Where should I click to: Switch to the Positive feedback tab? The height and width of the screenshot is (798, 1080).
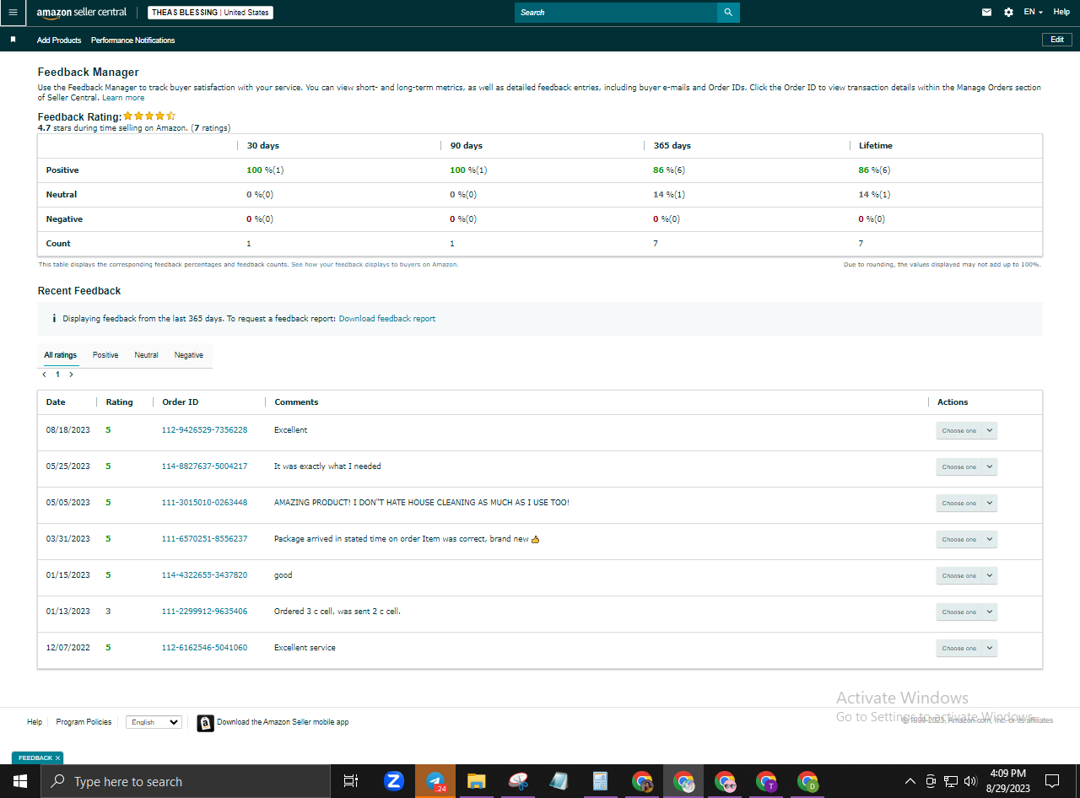click(x=105, y=355)
